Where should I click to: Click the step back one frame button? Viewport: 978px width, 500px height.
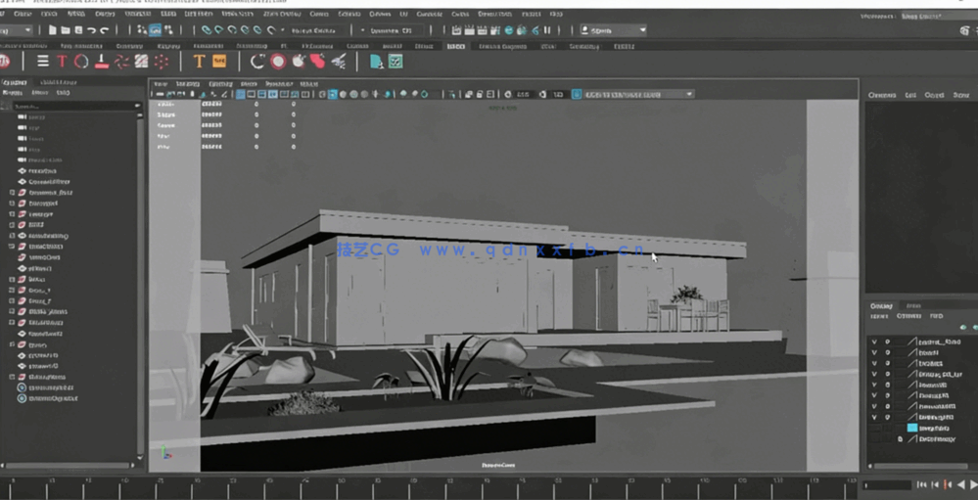point(934,484)
